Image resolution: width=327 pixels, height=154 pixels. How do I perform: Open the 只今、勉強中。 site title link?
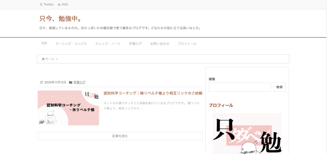click(x=60, y=19)
